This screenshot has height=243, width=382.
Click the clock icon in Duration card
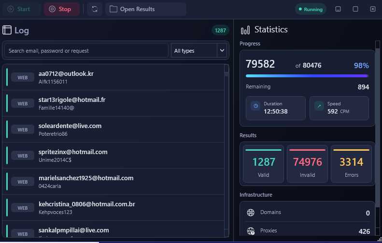(255, 106)
